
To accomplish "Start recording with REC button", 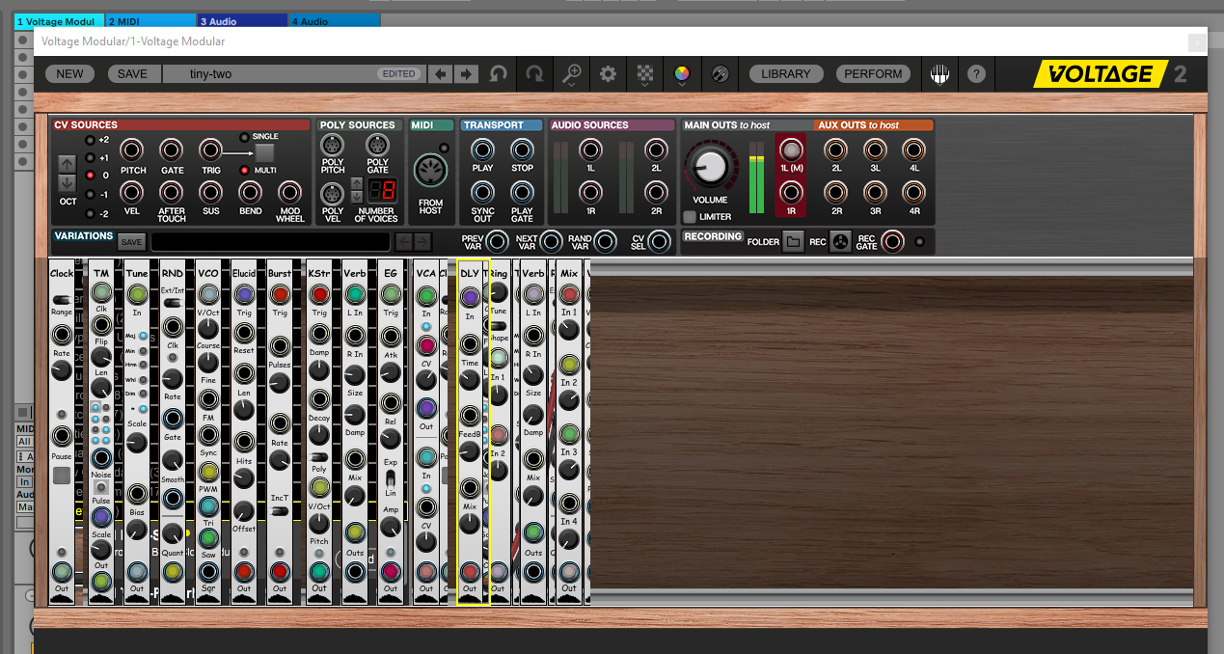I will [x=840, y=242].
